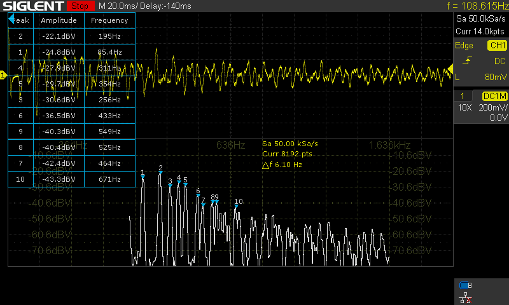
Task: Click the USB device status icon
Action: [466, 285]
